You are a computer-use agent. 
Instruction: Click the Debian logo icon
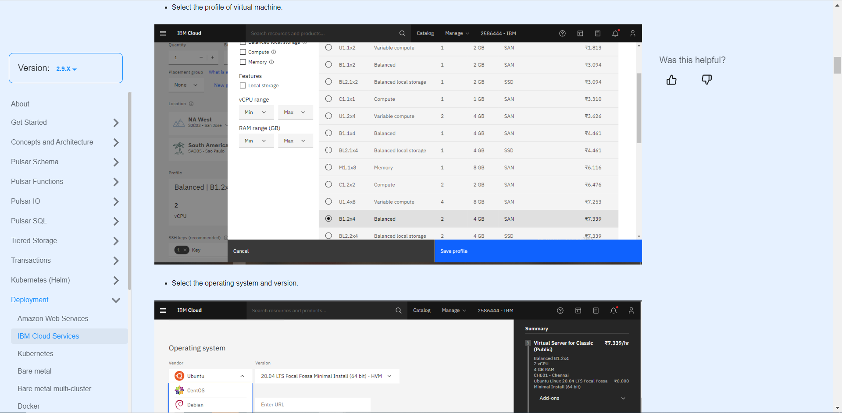click(179, 405)
